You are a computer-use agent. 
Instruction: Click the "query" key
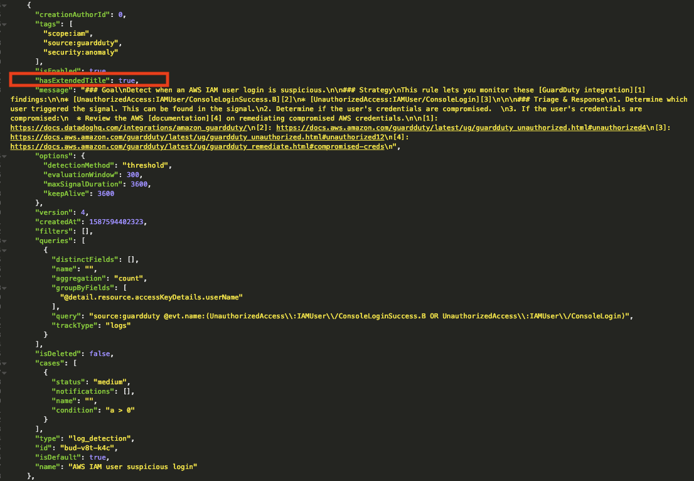[67, 316]
